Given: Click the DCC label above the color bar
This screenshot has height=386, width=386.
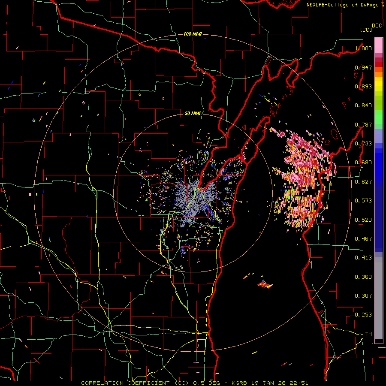Looking at the screenshot, I should (x=377, y=26).
